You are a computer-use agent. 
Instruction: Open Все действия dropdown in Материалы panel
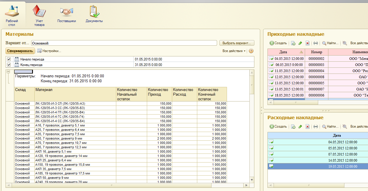point(234,51)
